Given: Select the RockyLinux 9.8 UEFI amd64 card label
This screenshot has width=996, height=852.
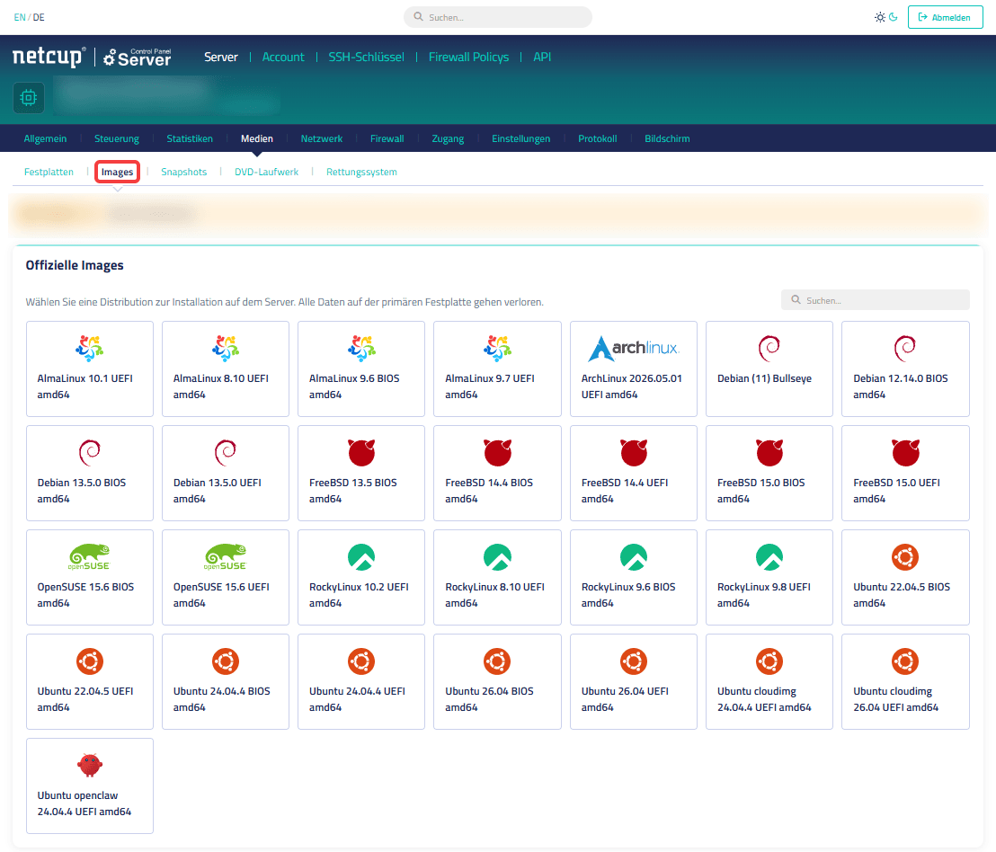Looking at the screenshot, I should coord(764,595).
